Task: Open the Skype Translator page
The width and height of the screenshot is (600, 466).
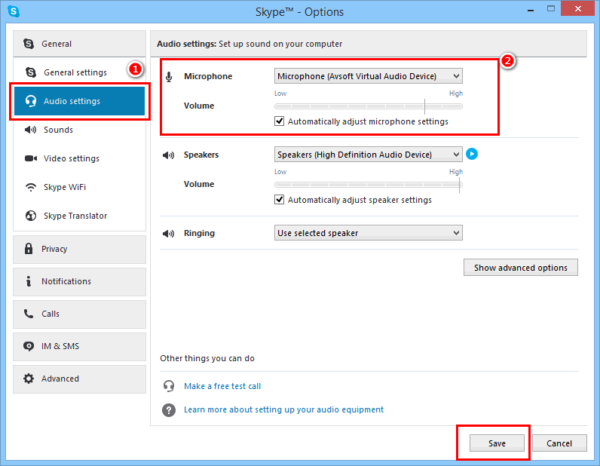Action: tap(80, 216)
